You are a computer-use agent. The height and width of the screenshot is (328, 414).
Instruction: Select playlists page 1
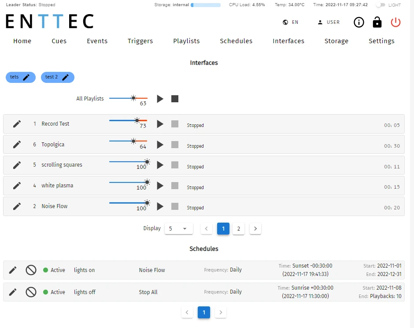point(223,229)
